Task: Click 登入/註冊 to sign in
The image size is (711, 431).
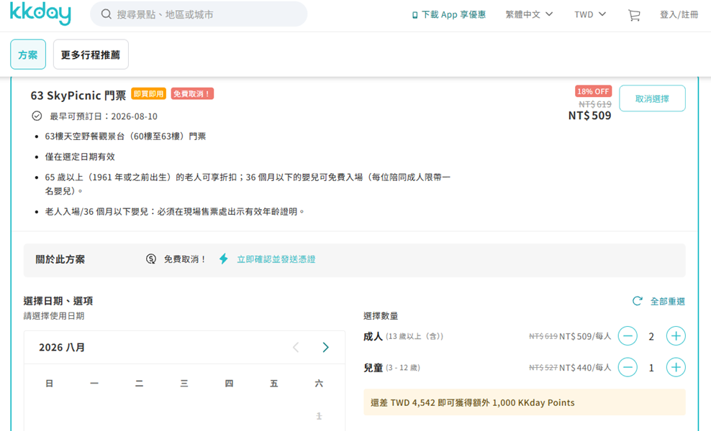Action: point(679,14)
